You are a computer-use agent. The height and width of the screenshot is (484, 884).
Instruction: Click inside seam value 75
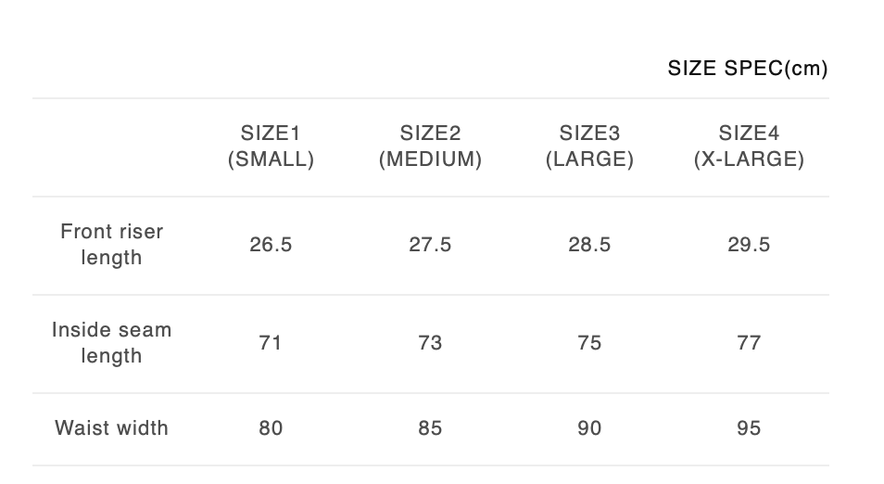point(589,343)
